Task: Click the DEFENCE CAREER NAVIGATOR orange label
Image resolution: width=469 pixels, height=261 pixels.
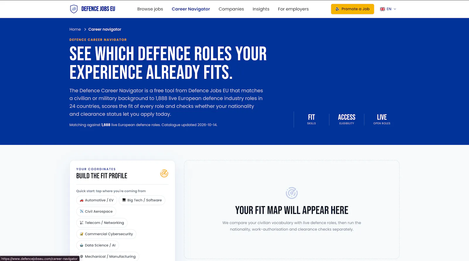Action: (x=98, y=40)
